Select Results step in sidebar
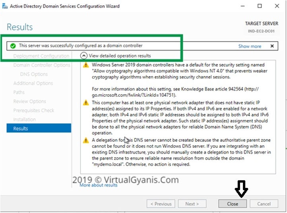Viewport: 287px width, 213px height. click(x=21, y=129)
